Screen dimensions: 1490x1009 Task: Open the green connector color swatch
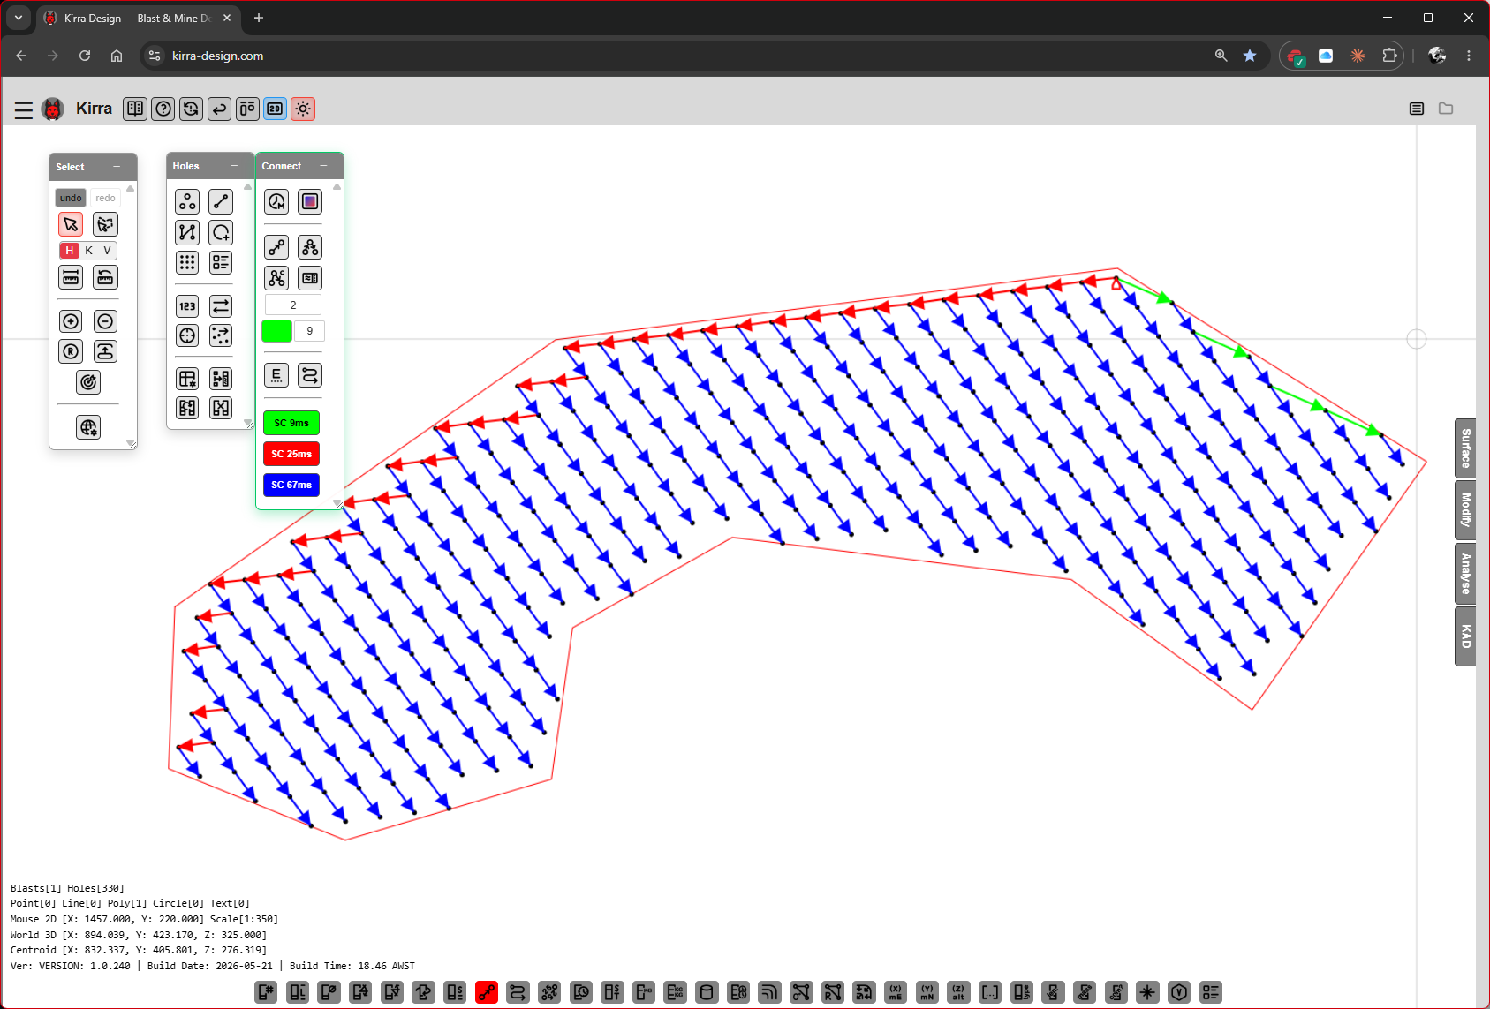pyautogui.click(x=276, y=331)
